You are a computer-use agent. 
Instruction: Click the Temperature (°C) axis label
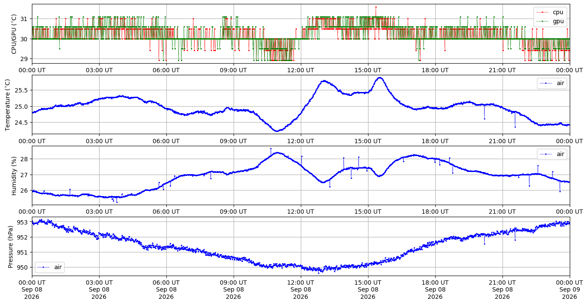(7, 104)
